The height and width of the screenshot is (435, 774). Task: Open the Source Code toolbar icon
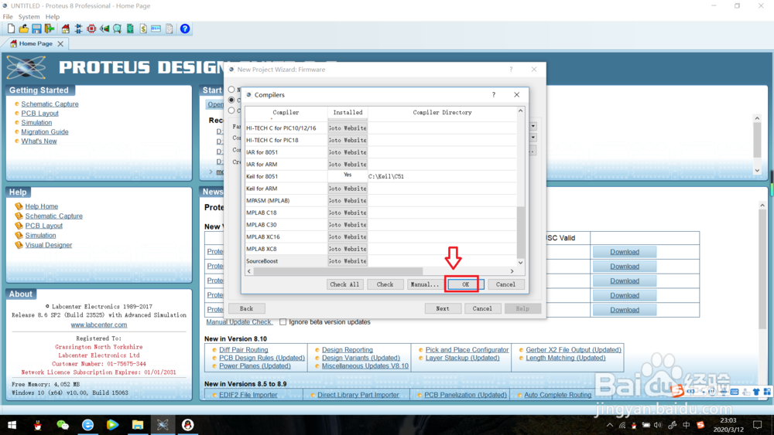click(x=156, y=29)
